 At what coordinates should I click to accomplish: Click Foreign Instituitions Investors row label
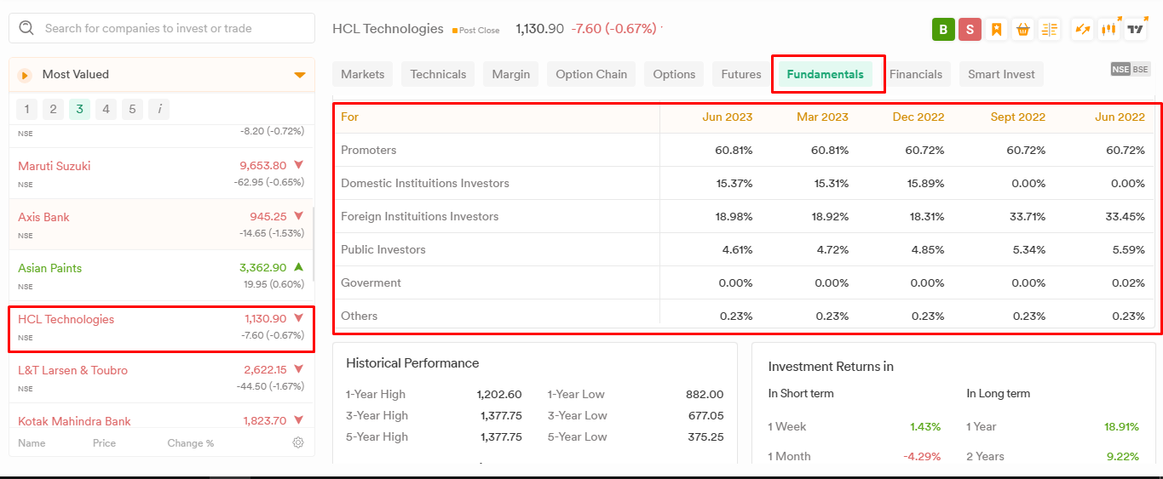[x=419, y=216]
